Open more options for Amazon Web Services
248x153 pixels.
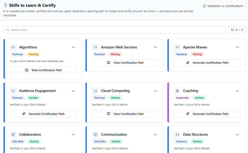click(x=155, y=47)
